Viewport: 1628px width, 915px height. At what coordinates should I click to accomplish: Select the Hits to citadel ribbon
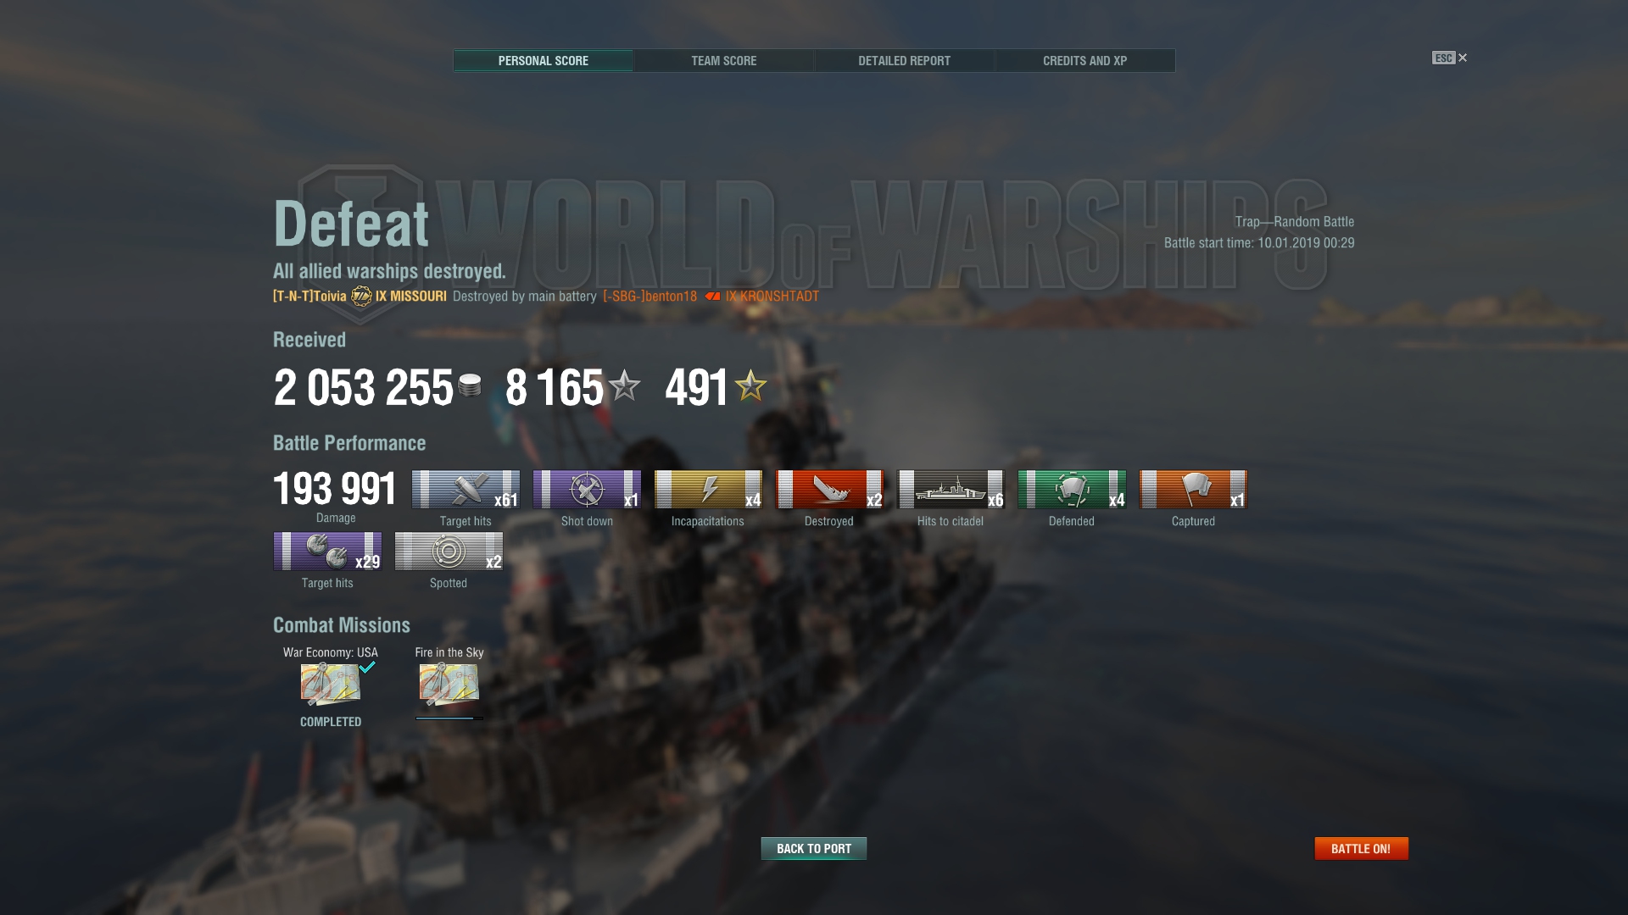tap(951, 490)
